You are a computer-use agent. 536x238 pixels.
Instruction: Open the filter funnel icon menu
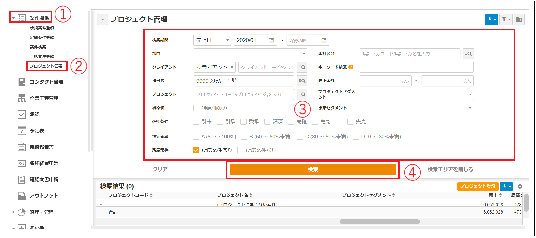click(x=506, y=20)
